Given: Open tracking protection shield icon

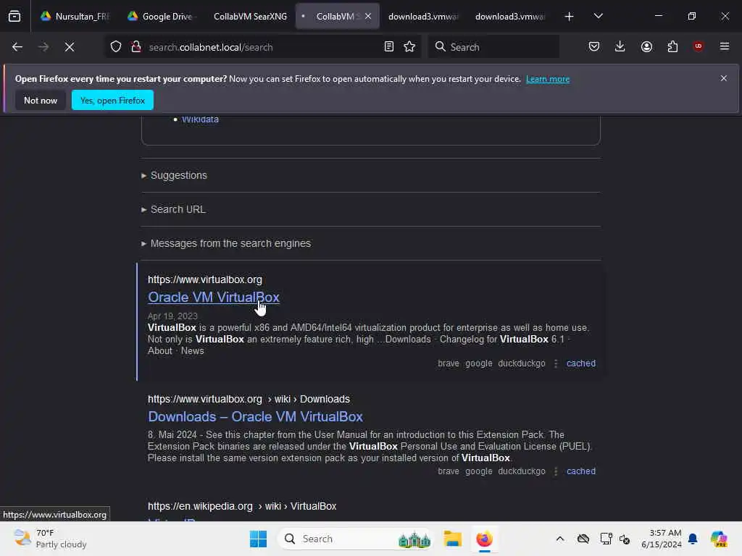Looking at the screenshot, I should 116,47.
